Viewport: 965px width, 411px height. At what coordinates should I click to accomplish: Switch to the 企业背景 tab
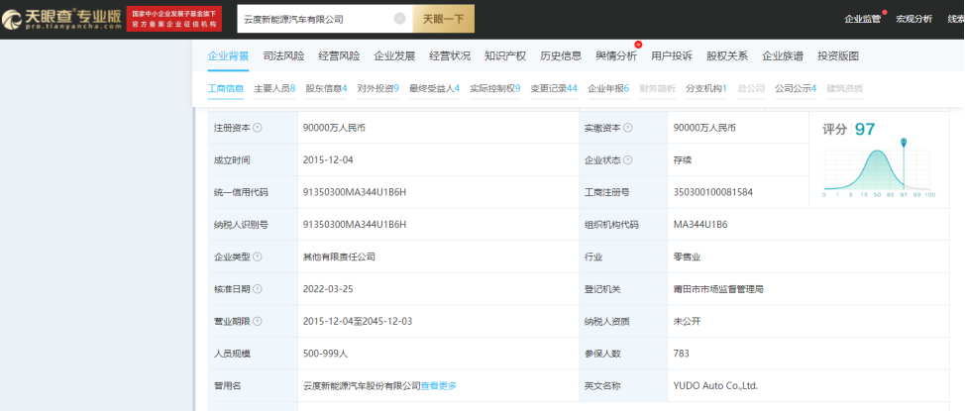pyautogui.click(x=228, y=56)
